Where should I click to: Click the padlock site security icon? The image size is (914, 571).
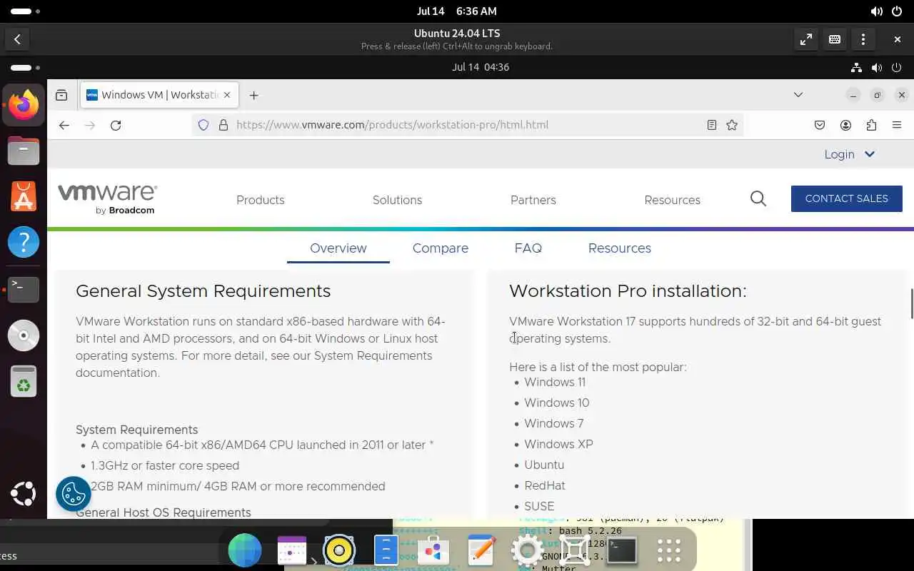[x=223, y=125]
